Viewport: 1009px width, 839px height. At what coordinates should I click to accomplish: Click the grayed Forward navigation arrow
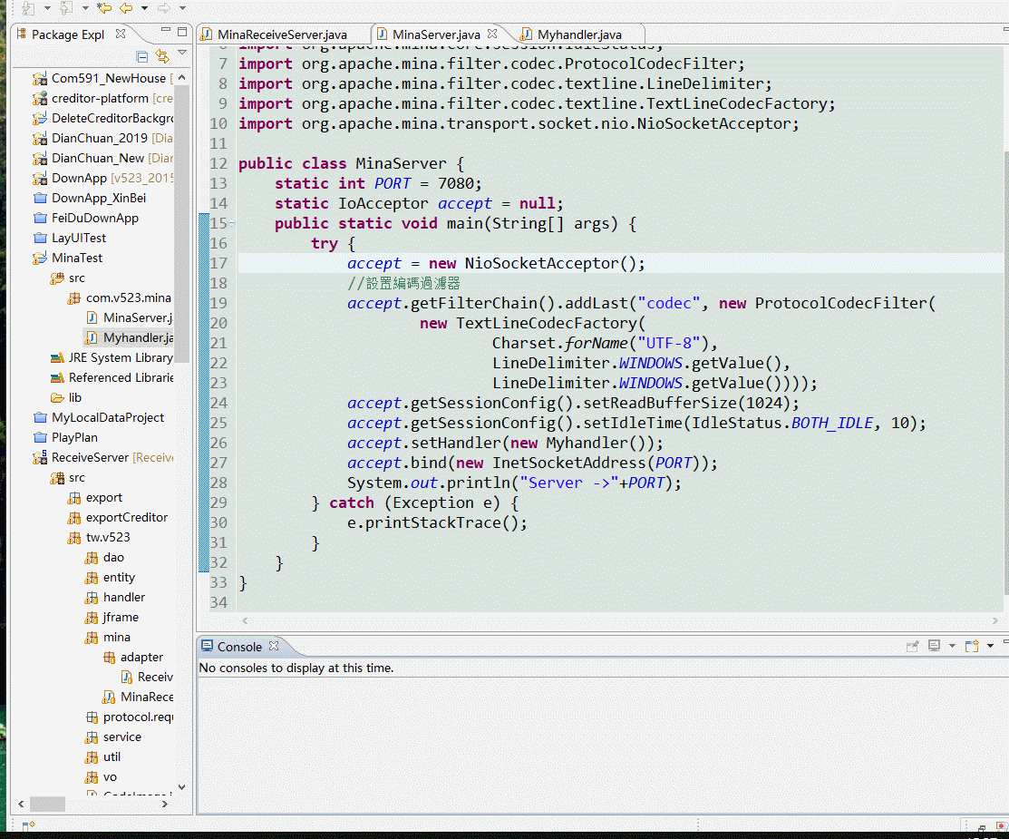click(x=164, y=8)
